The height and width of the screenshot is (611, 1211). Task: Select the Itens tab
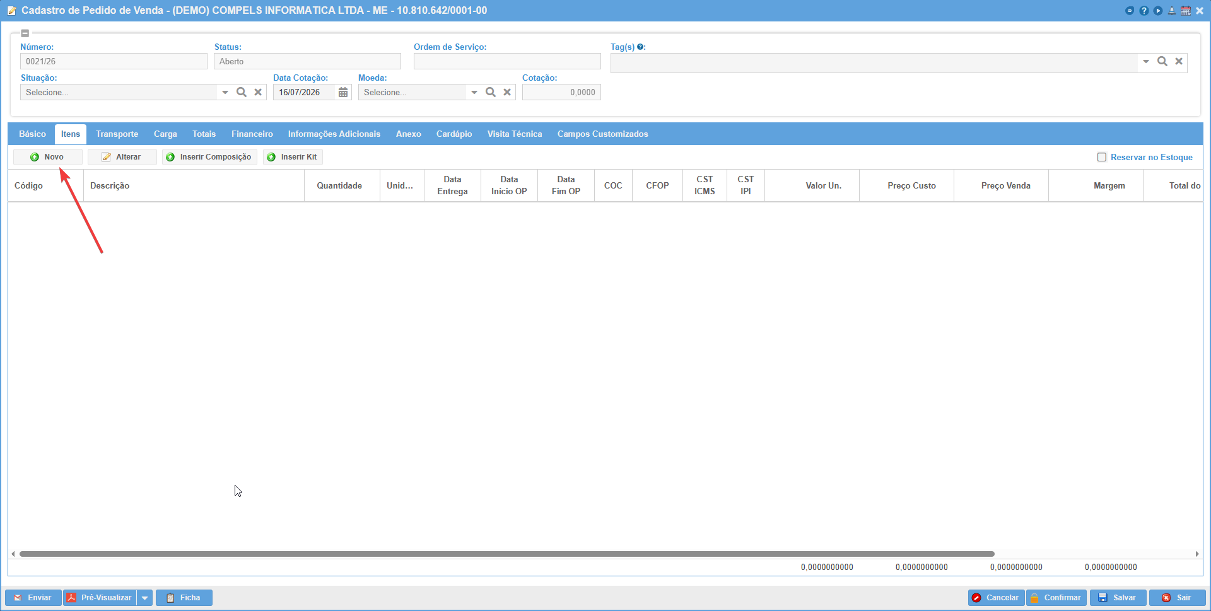point(71,134)
